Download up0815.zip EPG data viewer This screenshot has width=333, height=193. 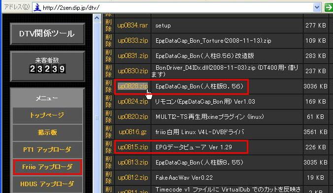133,147
